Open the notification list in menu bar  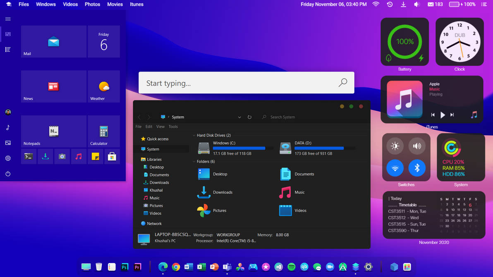click(484, 5)
